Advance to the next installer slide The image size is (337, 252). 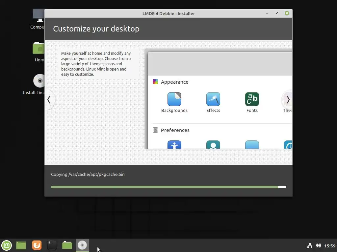(288, 100)
